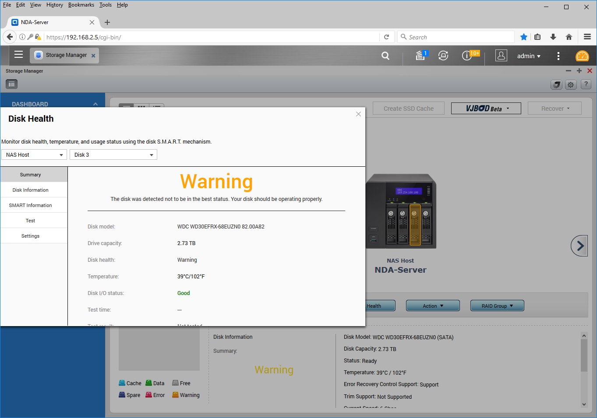This screenshot has width=597, height=418.
Task: Open the Firefox History menu
Action: (55, 5)
